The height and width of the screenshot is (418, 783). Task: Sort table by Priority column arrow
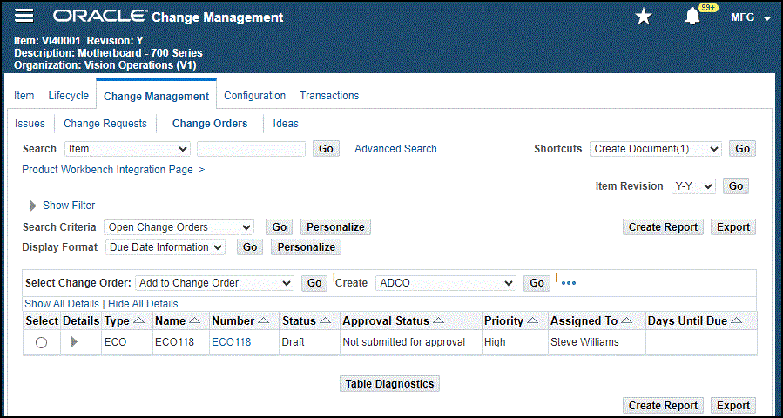pos(532,321)
